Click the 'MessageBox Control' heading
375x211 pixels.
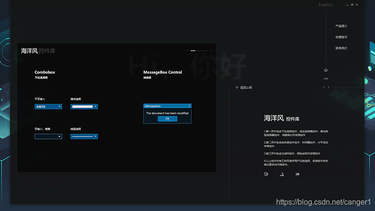(x=163, y=72)
